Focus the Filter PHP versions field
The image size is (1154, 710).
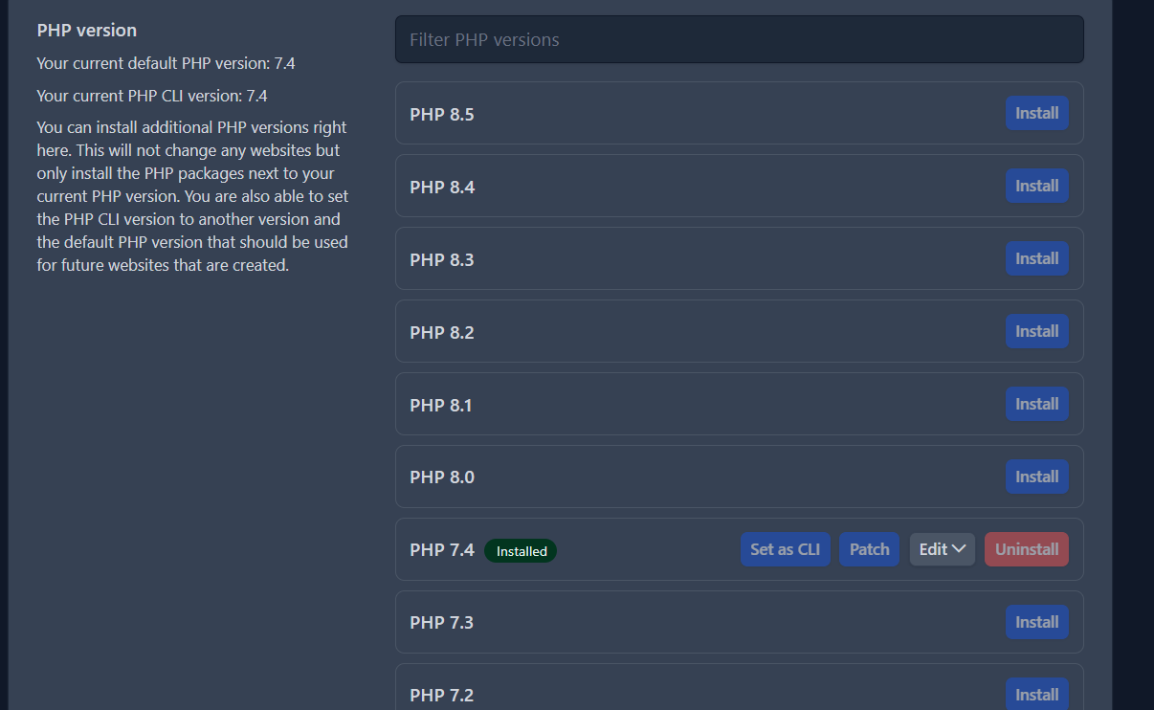(739, 40)
